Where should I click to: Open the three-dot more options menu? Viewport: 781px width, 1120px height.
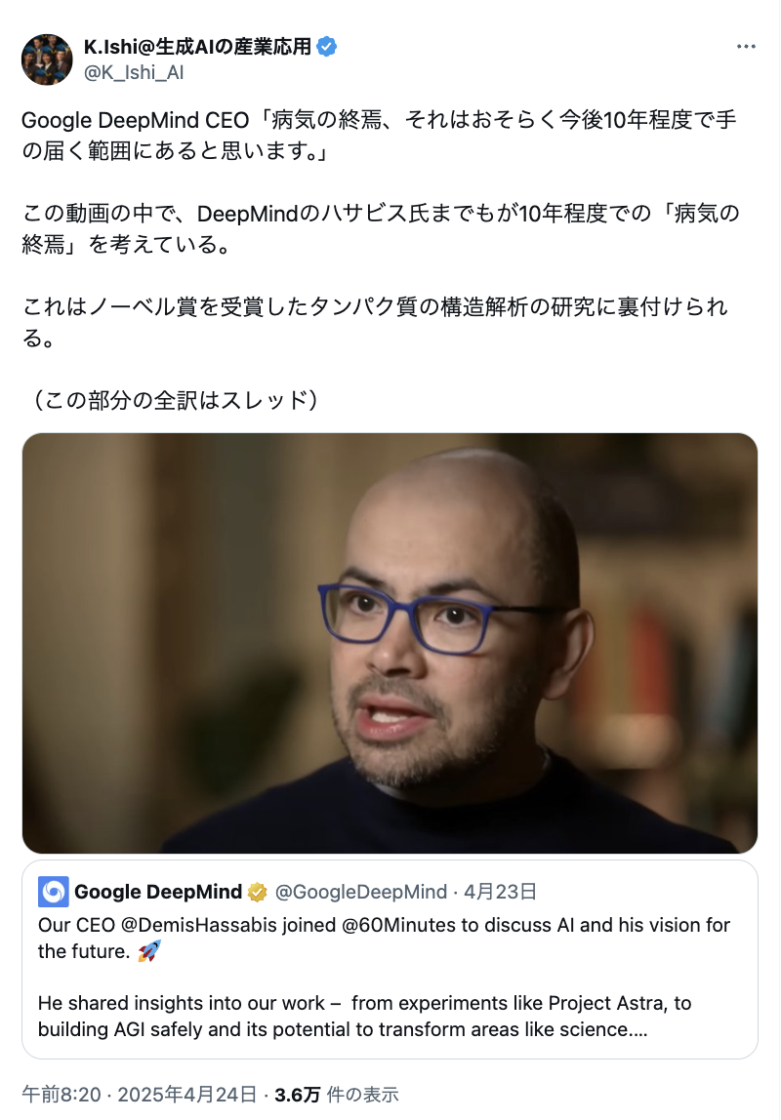[746, 47]
